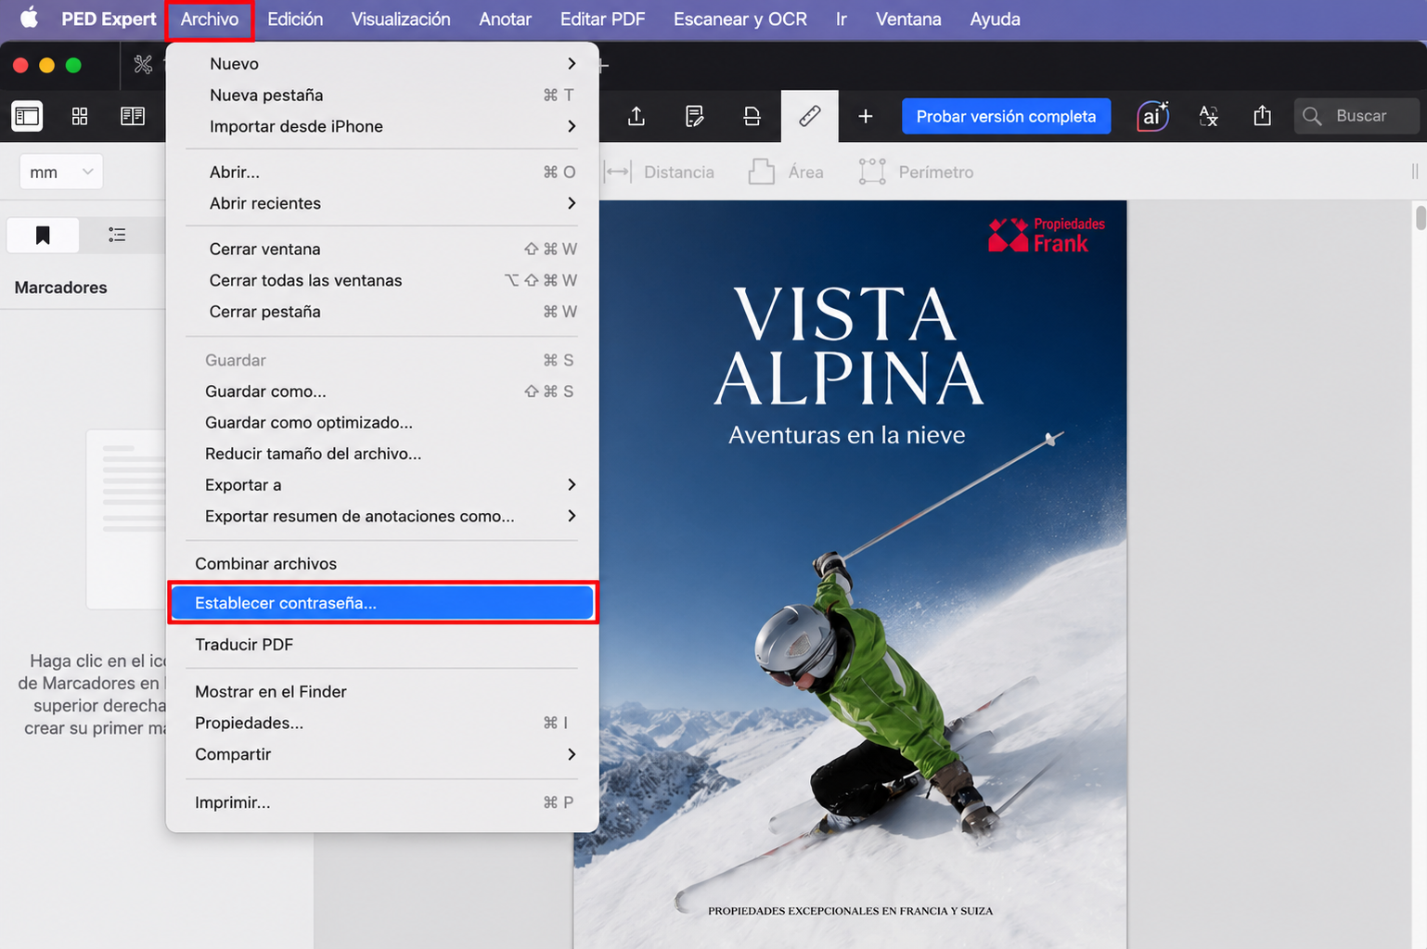Choose Nueva pestaña from Archivo menu
This screenshot has width=1427, height=949.
pos(381,95)
